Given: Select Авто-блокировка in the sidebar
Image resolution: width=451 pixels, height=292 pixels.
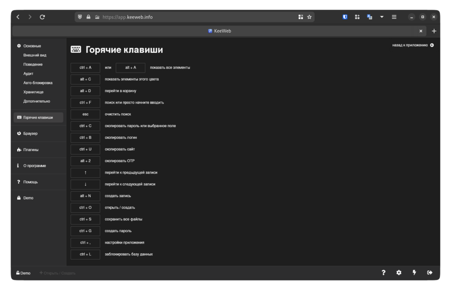Looking at the screenshot, I should tap(38, 83).
